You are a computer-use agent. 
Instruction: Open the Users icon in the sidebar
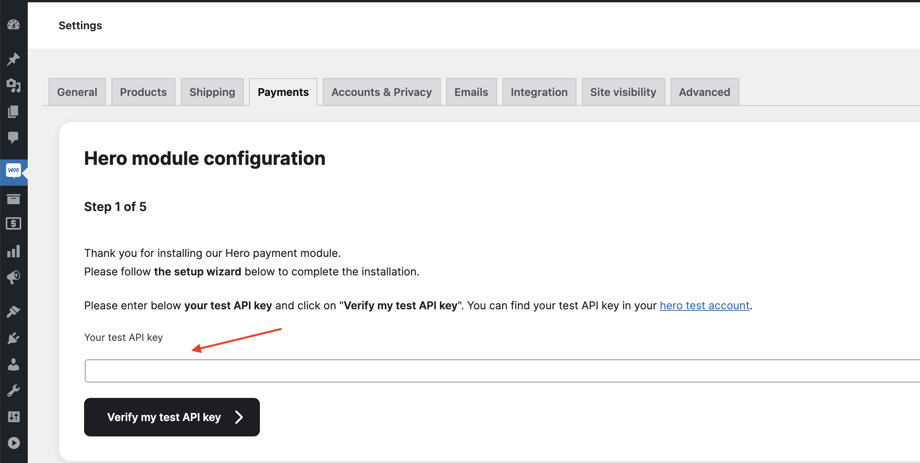[13, 365]
